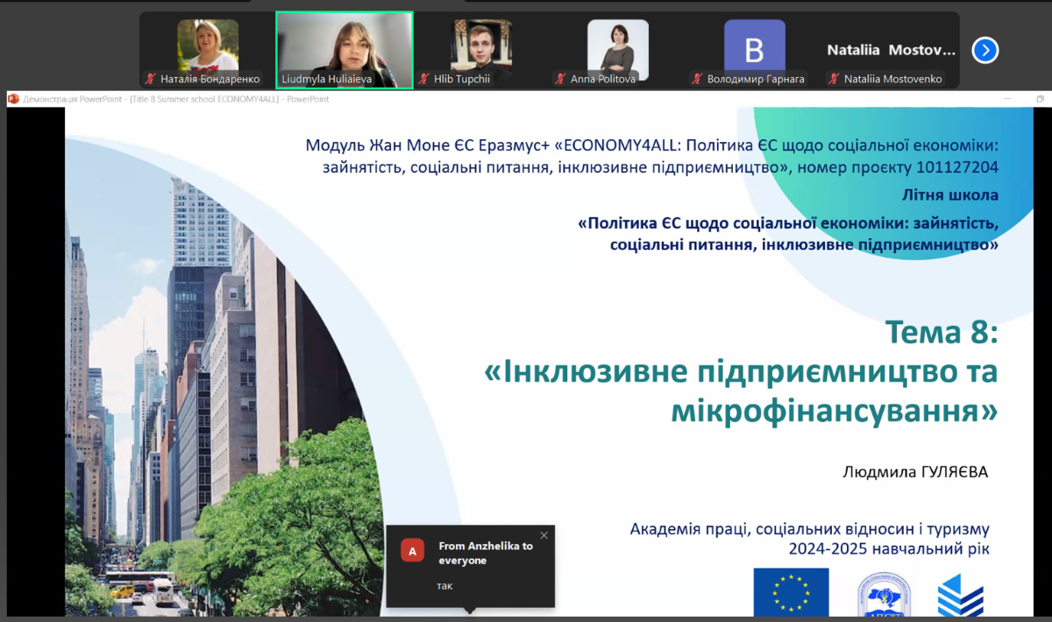Click the presenter name 'Людмила ГУЛЯЄВА'
Screen dimensions: 1052x622
[x=915, y=472]
